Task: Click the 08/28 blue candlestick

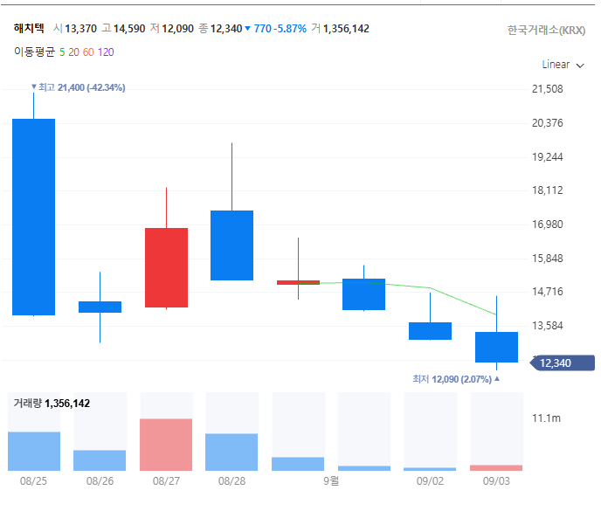Action: tap(231, 245)
